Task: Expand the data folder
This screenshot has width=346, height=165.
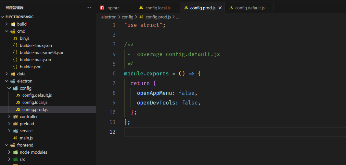Action: click(6, 74)
